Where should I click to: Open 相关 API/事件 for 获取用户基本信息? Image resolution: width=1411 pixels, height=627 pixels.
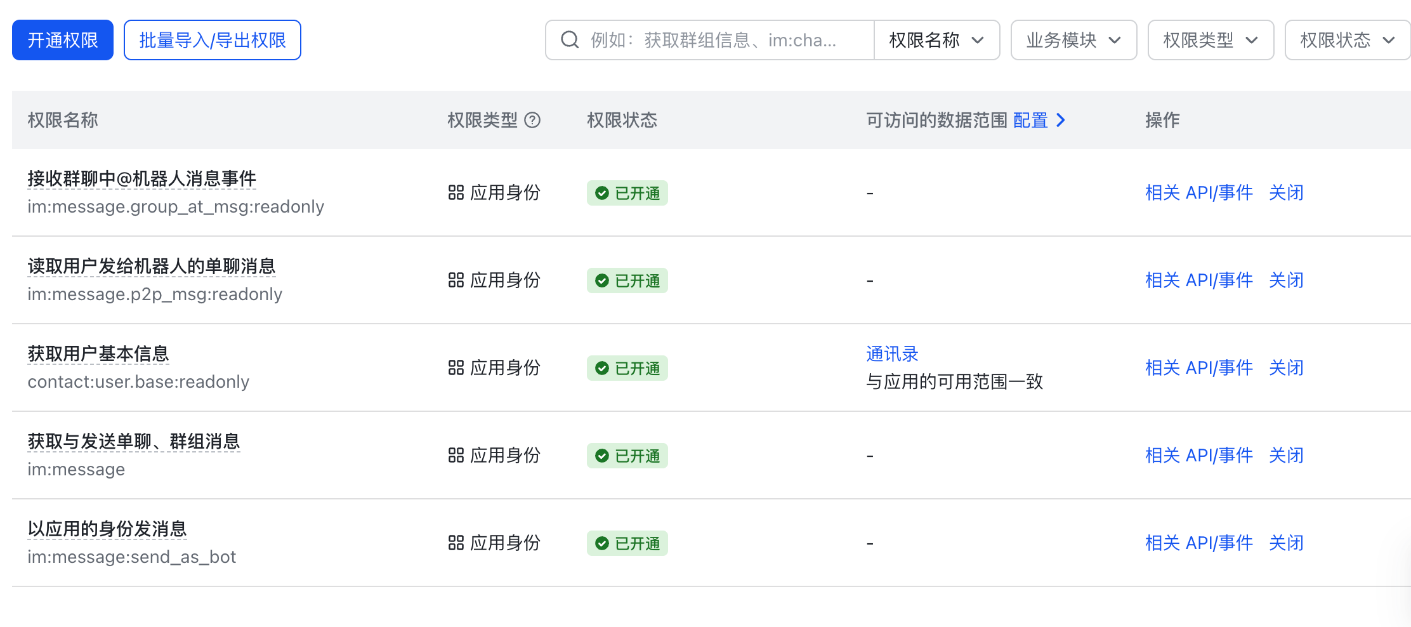tap(1198, 367)
